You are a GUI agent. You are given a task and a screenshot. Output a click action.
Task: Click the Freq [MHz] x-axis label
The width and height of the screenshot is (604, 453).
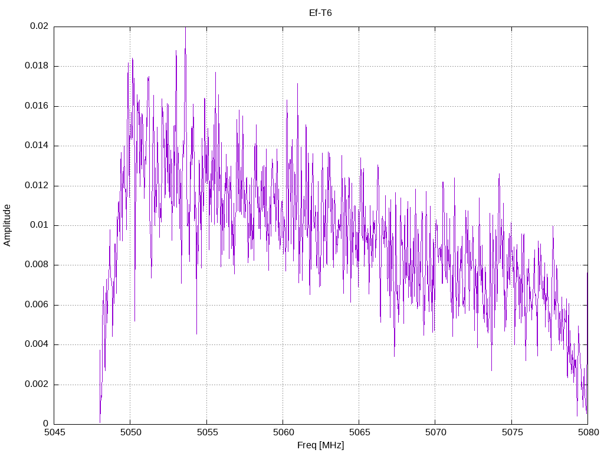point(320,445)
